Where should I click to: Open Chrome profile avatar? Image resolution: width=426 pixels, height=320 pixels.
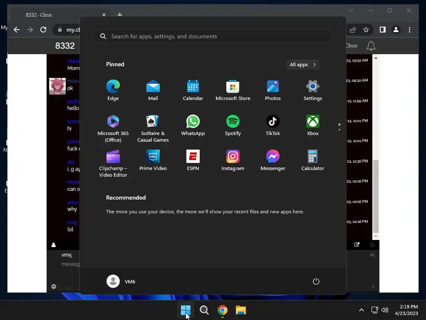point(396,30)
